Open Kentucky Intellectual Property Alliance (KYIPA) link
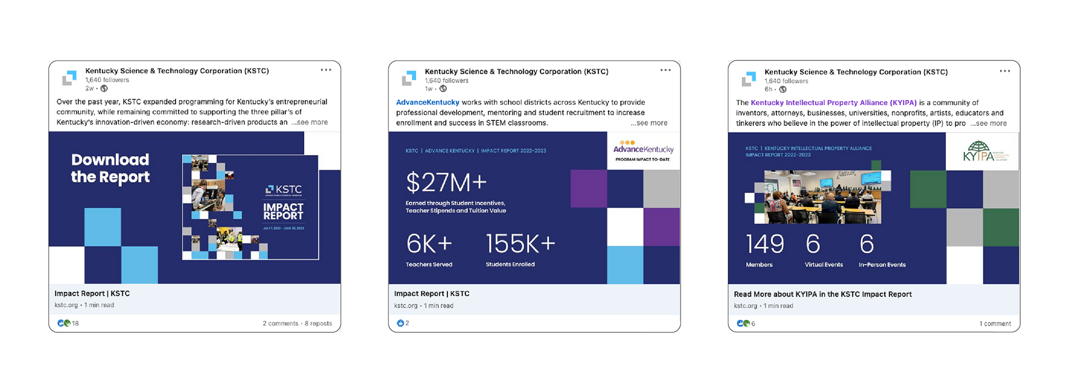Image resolution: width=1074 pixels, height=390 pixels. click(833, 103)
